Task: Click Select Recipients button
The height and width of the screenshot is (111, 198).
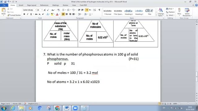Action: click(187, 12)
